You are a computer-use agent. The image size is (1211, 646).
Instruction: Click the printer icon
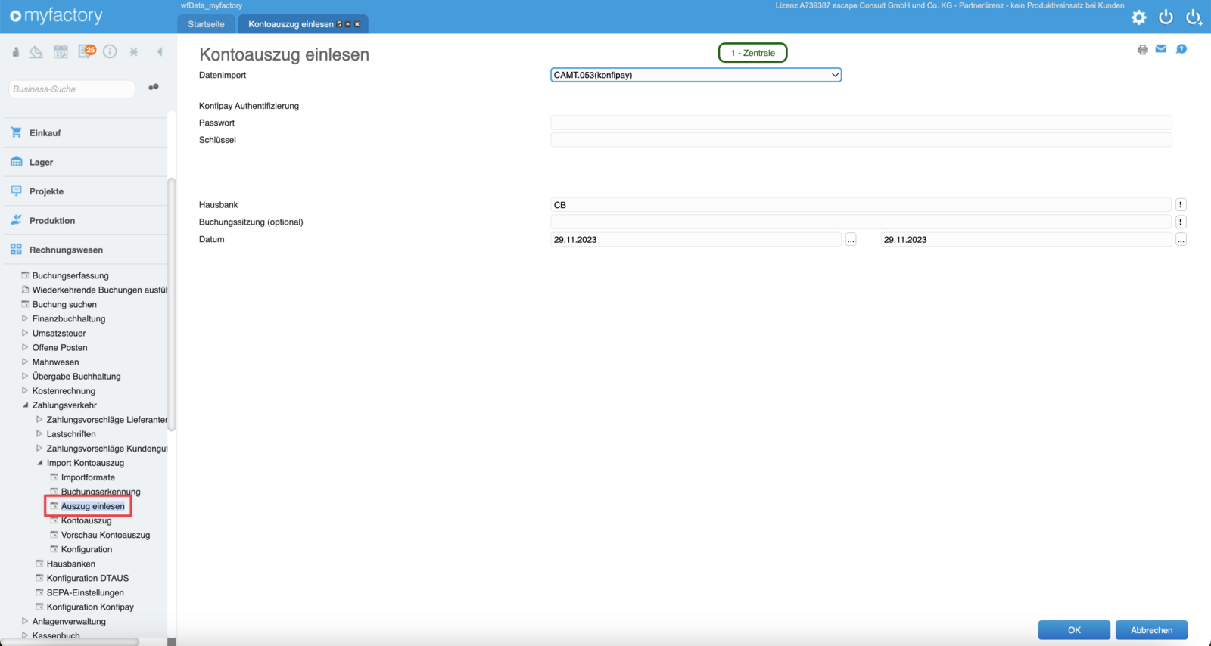1142,50
